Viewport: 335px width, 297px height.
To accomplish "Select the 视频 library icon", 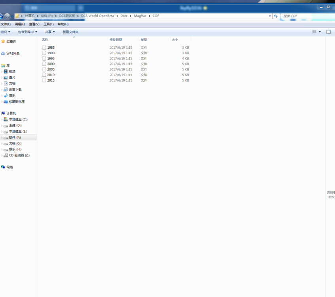I will tap(6, 71).
